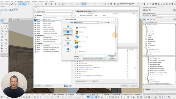
Task: Open the renovation filter dropdown
Action: click(x=159, y=16)
